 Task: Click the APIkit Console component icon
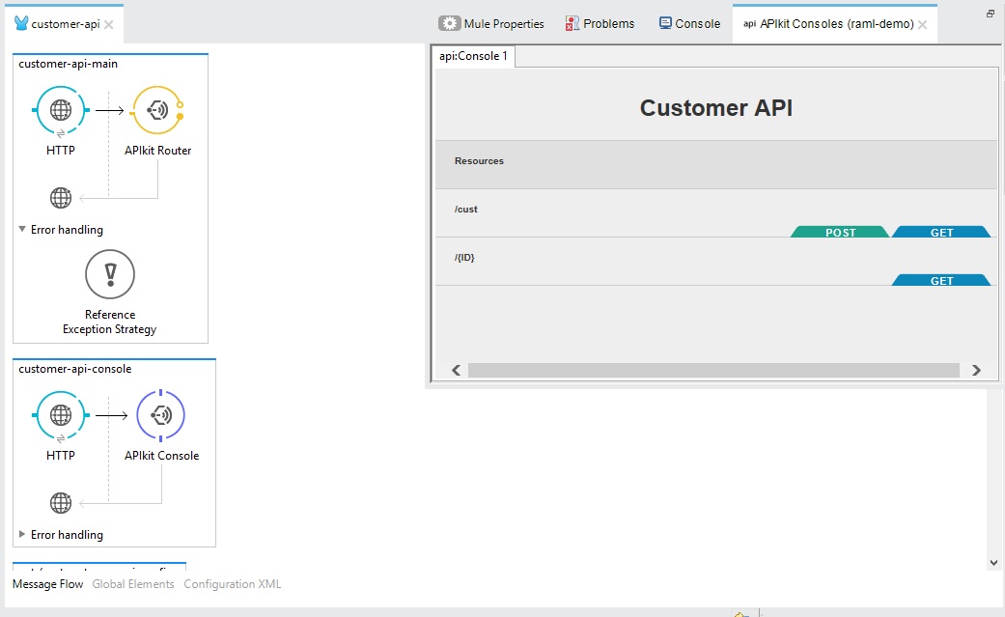coord(161,415)
